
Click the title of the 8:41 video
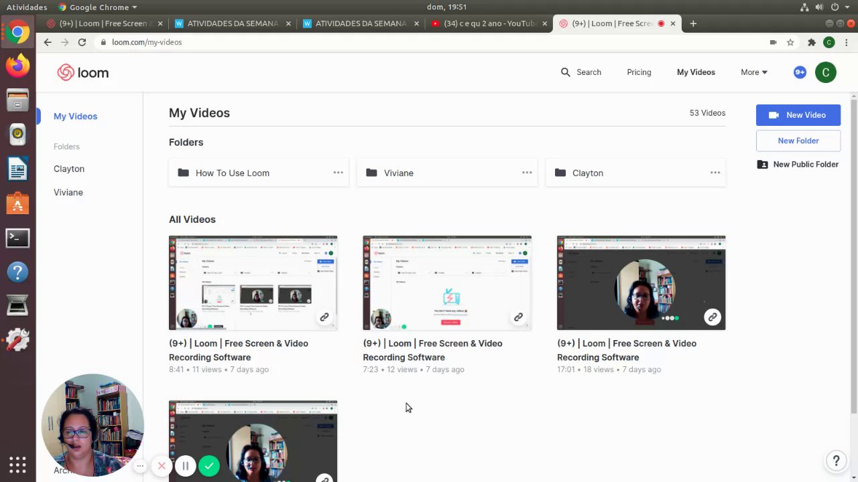tap(239, 350)
